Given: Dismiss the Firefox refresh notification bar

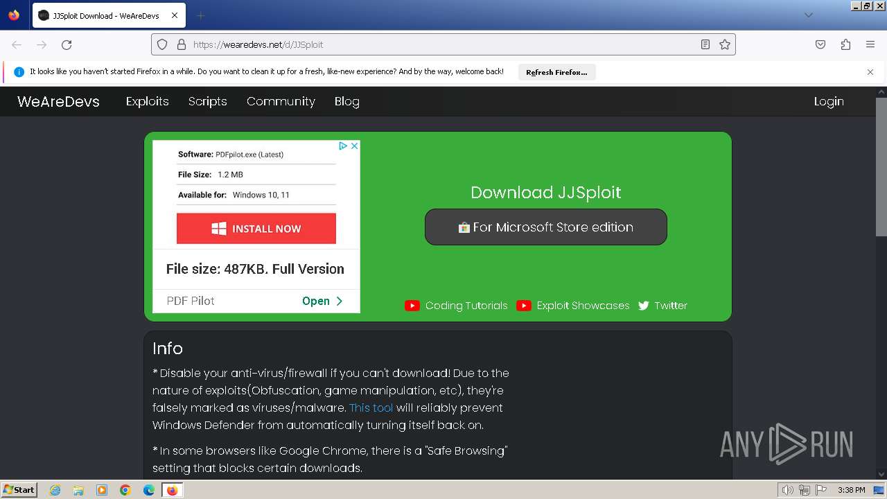Looking at the screenshot, I should click(870, 72).
